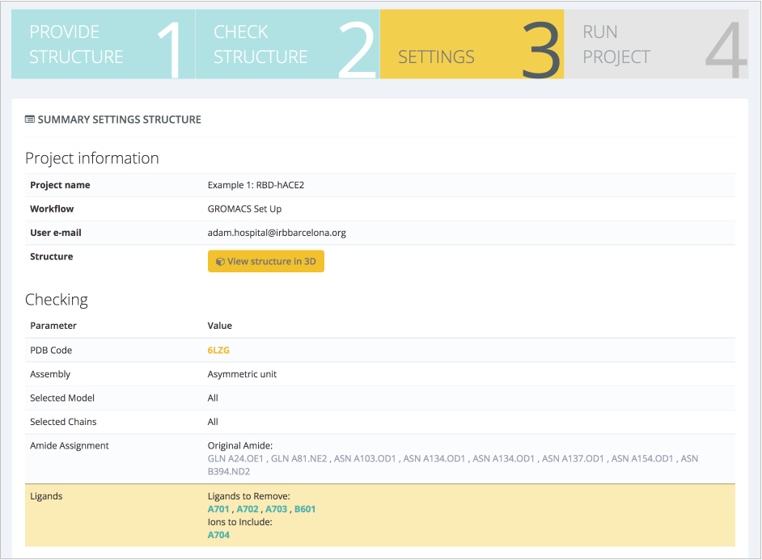Open ligand B601 link

(x=305, y=509)
